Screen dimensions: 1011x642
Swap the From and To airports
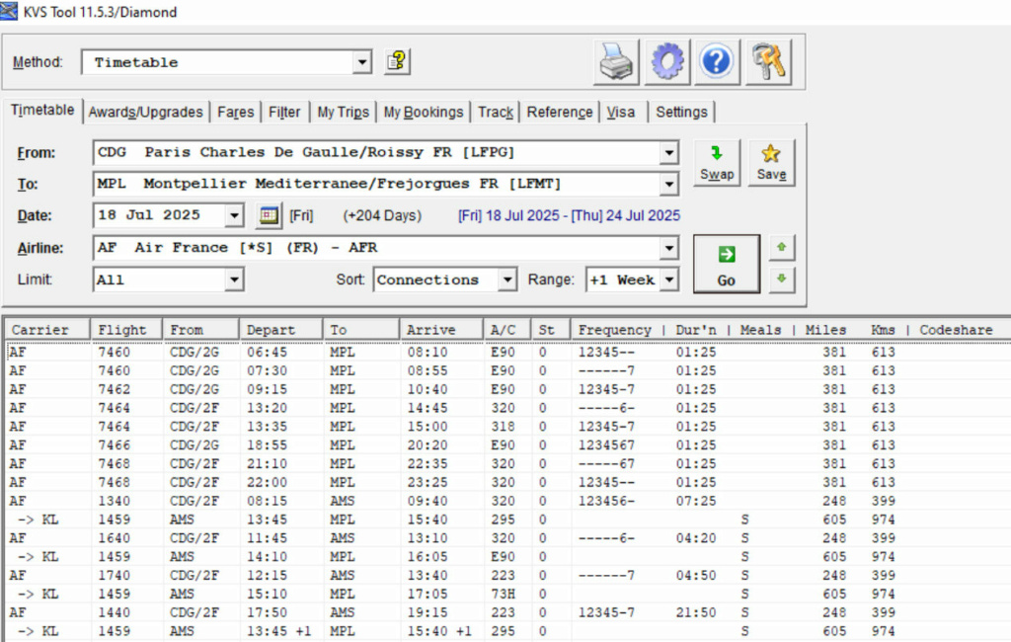pos(717,163)
